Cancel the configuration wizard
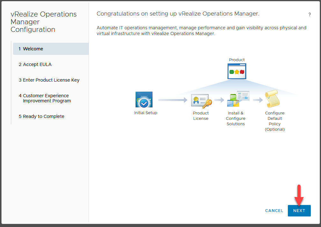This screenshot has height=227, width=321. pyautogui.click(x=274, y=211)
